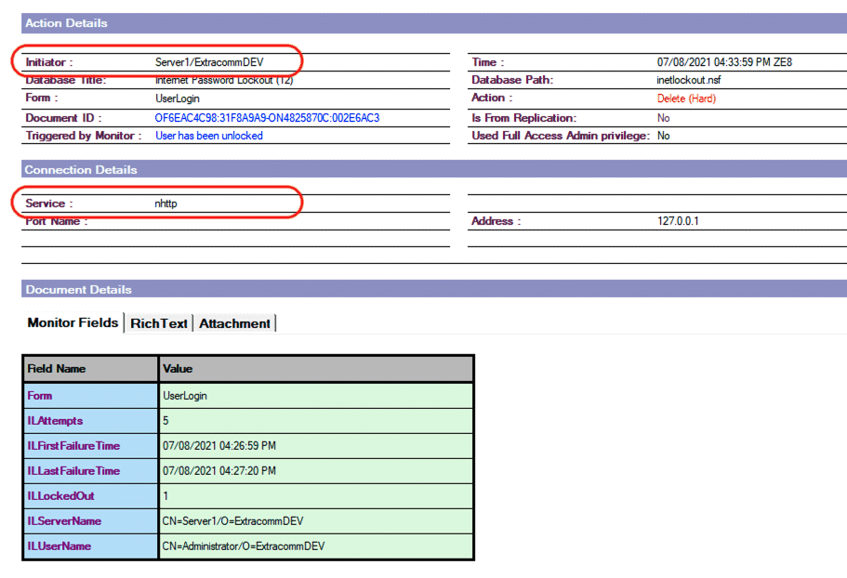
Task: Click the ILUserName value CN=Administrator/O=ExtracommDEV
Action: 244,546
